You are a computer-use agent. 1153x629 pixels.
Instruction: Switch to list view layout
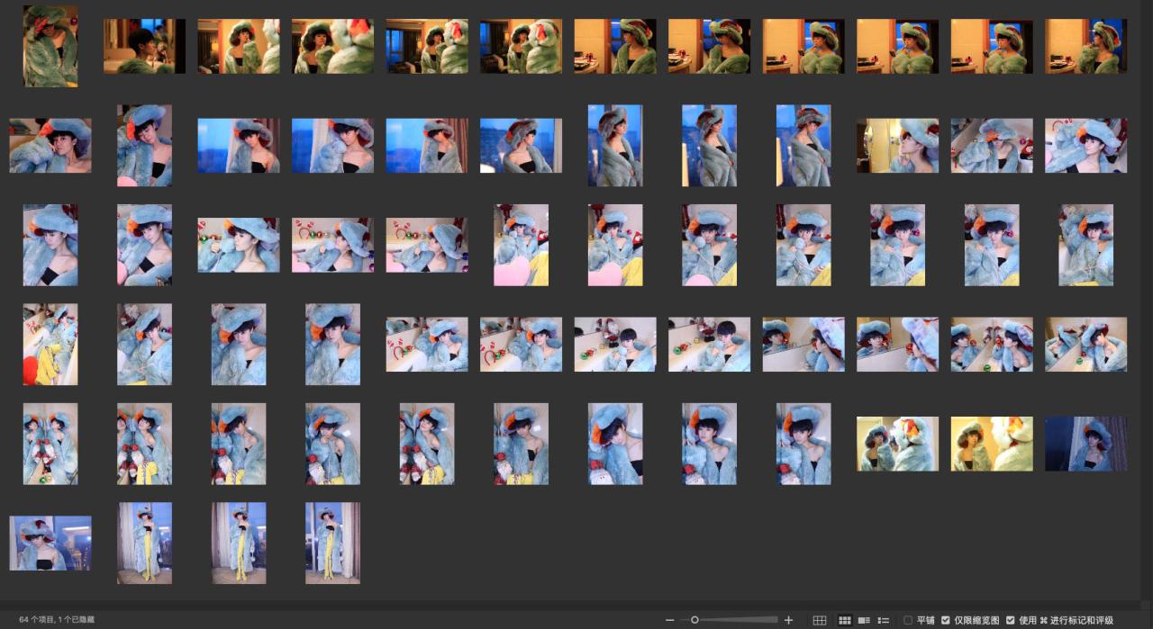[884, 620]
